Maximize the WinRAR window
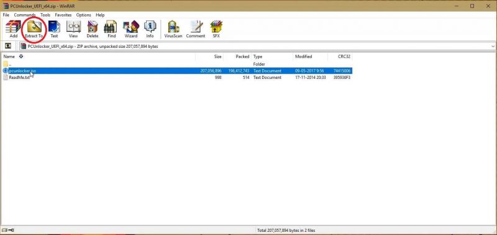497x235 pixels. 472,6
